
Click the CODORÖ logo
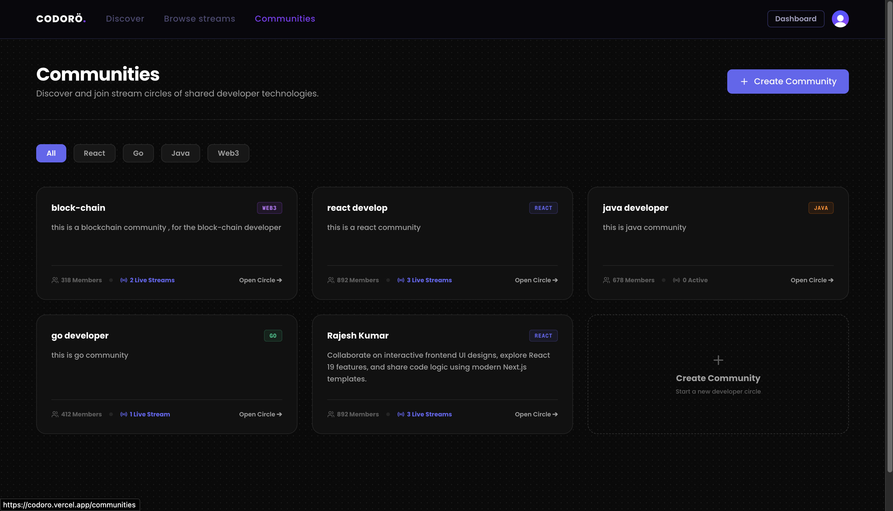point(61,19)
